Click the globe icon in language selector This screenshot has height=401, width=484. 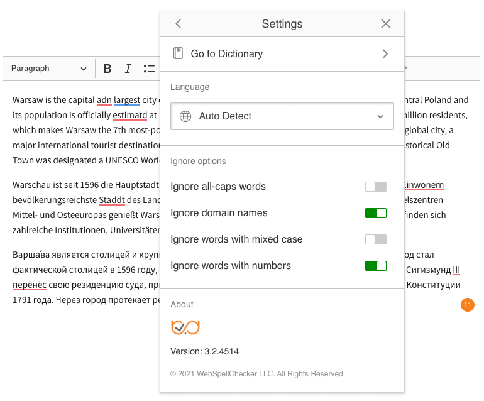(185, 116)
